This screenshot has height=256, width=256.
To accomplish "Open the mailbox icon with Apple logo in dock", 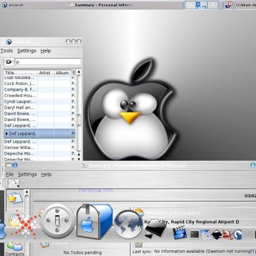I will click(94, 222).
